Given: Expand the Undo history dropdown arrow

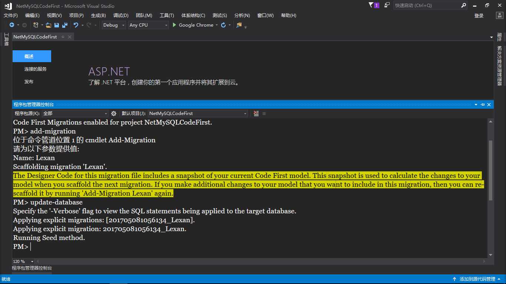Looking at the screenshot, I should tap(82, 25).
